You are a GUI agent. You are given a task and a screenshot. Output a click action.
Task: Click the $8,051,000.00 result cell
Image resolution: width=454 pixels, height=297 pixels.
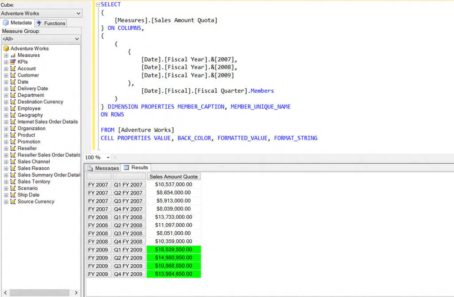pyautogui.click(x=173, y=233)
